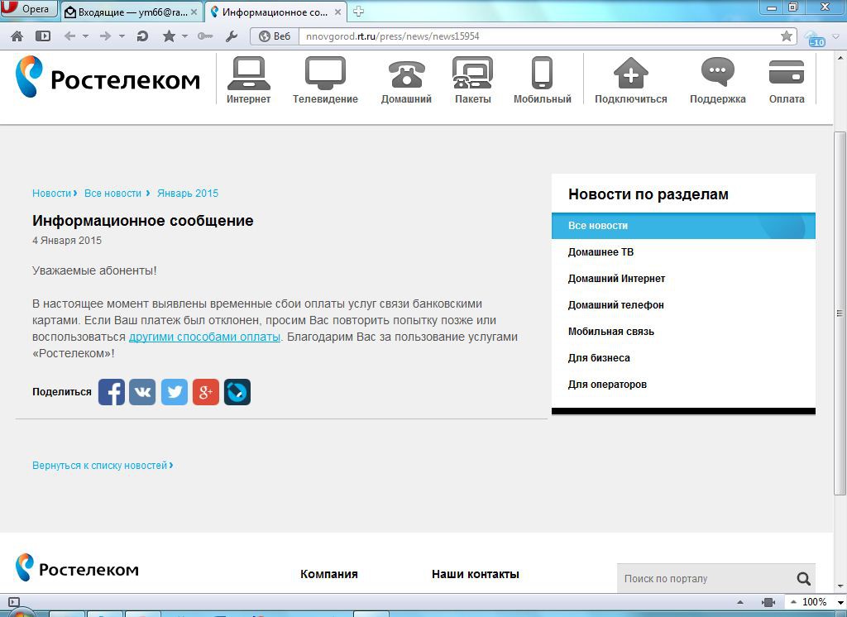847x617 pixels.
Task: Share the article on Facebook
Action: click(x=112, y=392)
